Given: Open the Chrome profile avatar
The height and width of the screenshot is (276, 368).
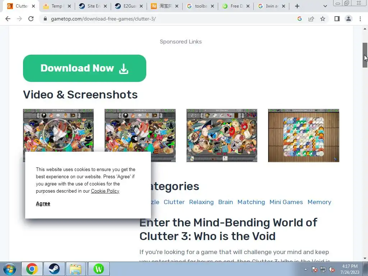Looking at the screenshot, I should (x=349, y=19).
